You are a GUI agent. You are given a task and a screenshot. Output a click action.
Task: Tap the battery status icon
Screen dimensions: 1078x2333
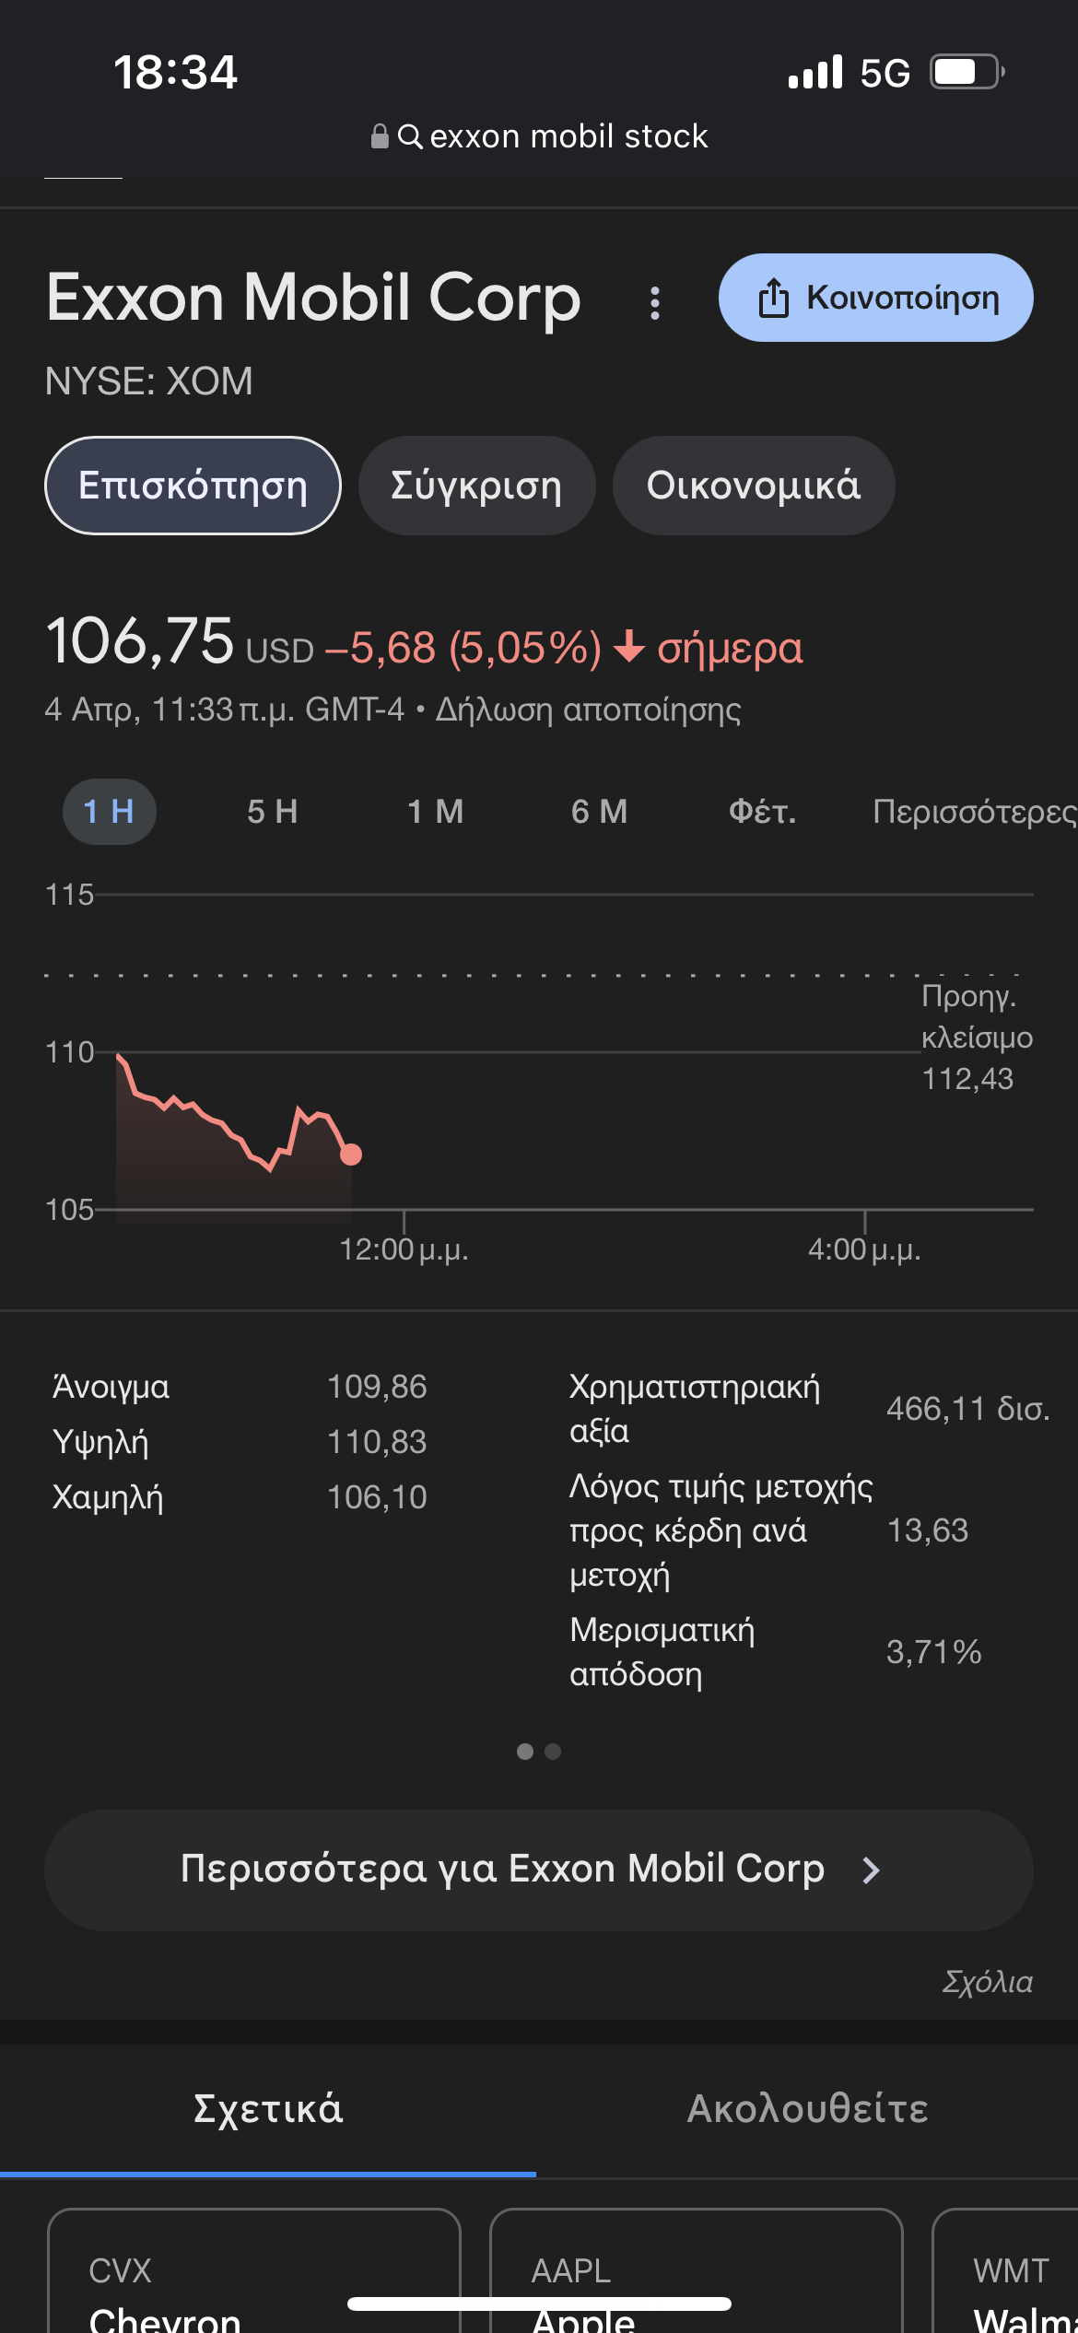coord(967,72)
